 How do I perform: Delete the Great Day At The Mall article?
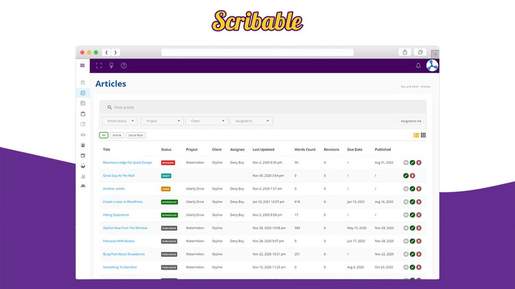point(413,176)
